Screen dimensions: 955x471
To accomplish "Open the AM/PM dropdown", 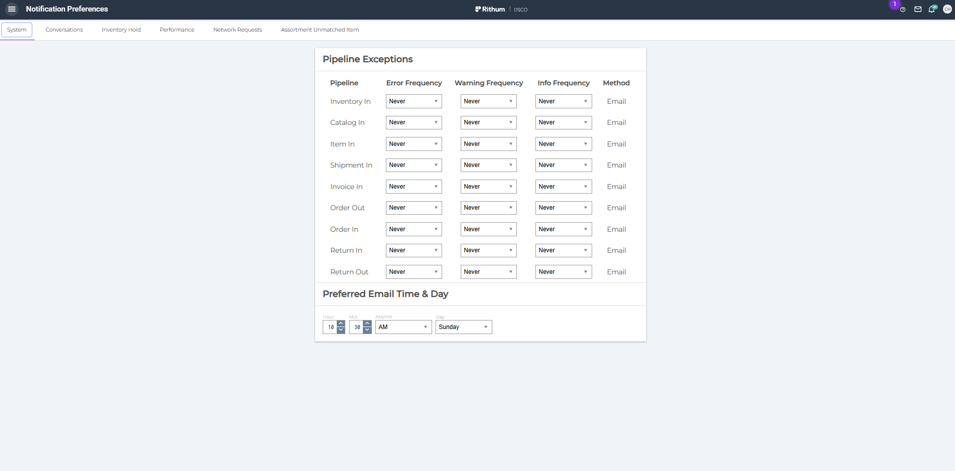I will click(403, 327).
